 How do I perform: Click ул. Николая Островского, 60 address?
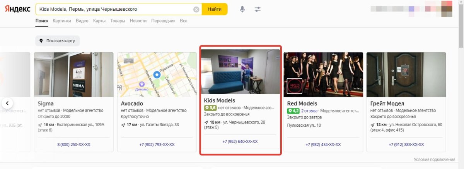pyautogui.click(x=416, y=125)
